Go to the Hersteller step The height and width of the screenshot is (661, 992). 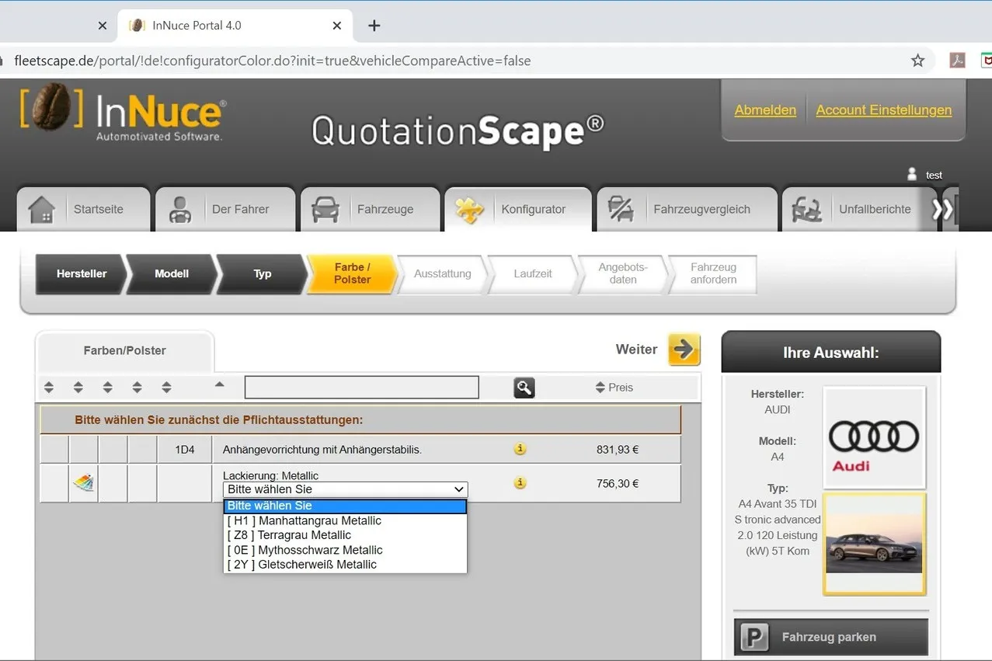81,273
